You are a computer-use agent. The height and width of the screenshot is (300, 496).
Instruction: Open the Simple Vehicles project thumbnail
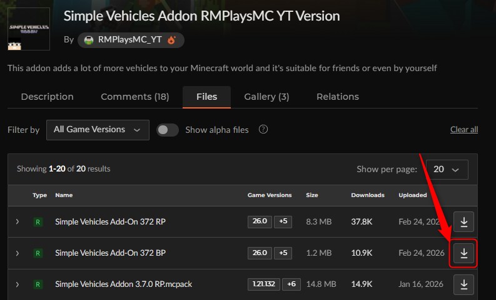(x=29, y=29)
